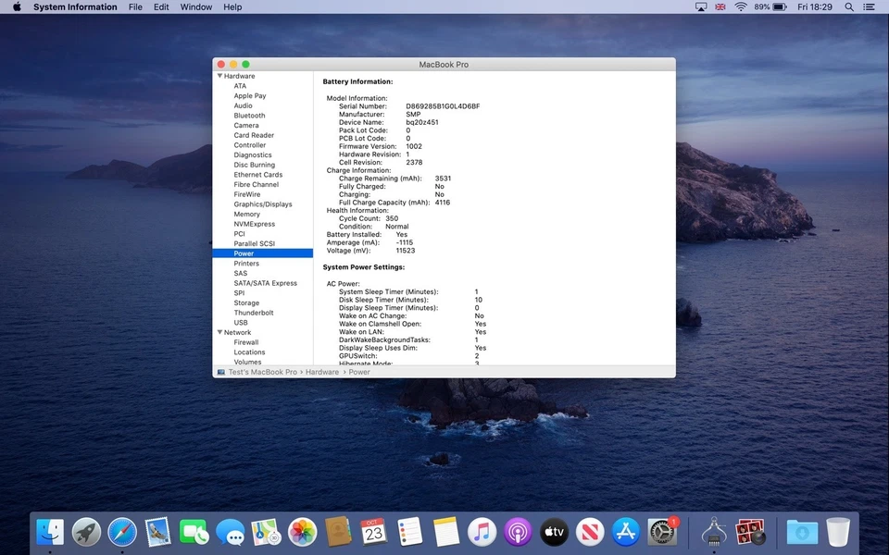Select Firewall under Network
Viewport: 889px width, 555px height.
246,342
